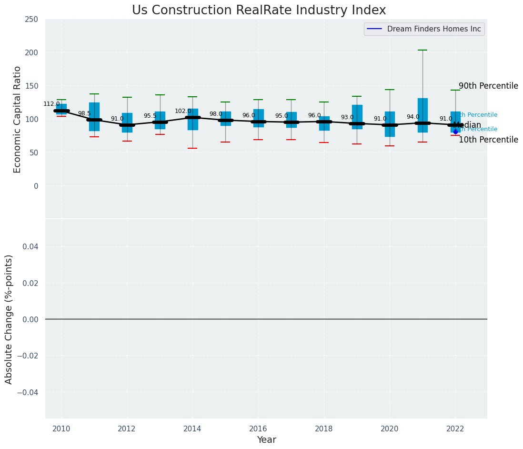Screen dimensions: 523x449
Task: Click the blue Dream Finders data point at 2022
Action: pos(455,132)
